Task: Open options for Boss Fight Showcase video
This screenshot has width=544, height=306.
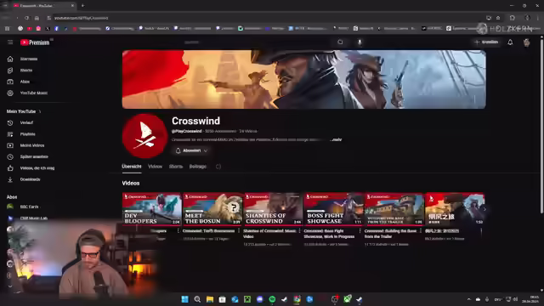Action: [x=360, y=231]
